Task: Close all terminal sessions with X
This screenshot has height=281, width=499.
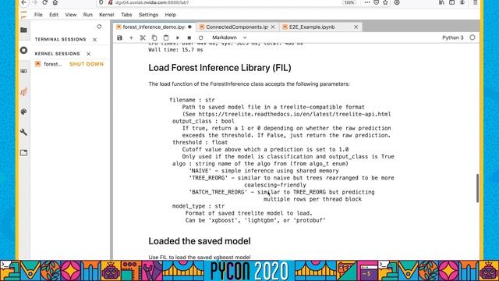Action: pyautogui.click(x=94, y=40)
